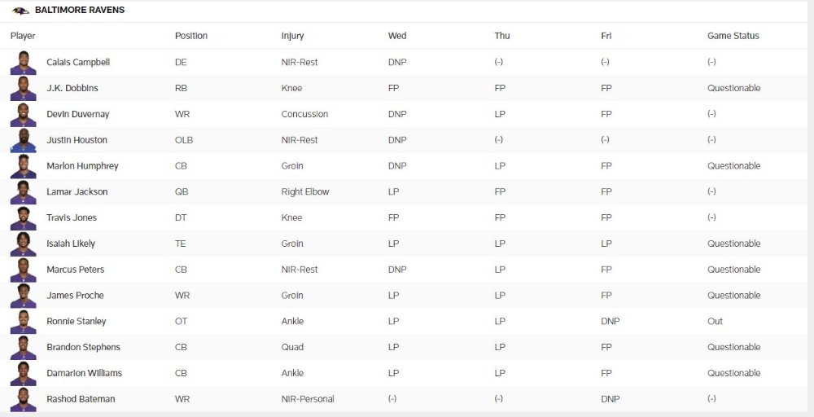Select Justin Houston's blue-jersey headshot

[x=24, y=141]
